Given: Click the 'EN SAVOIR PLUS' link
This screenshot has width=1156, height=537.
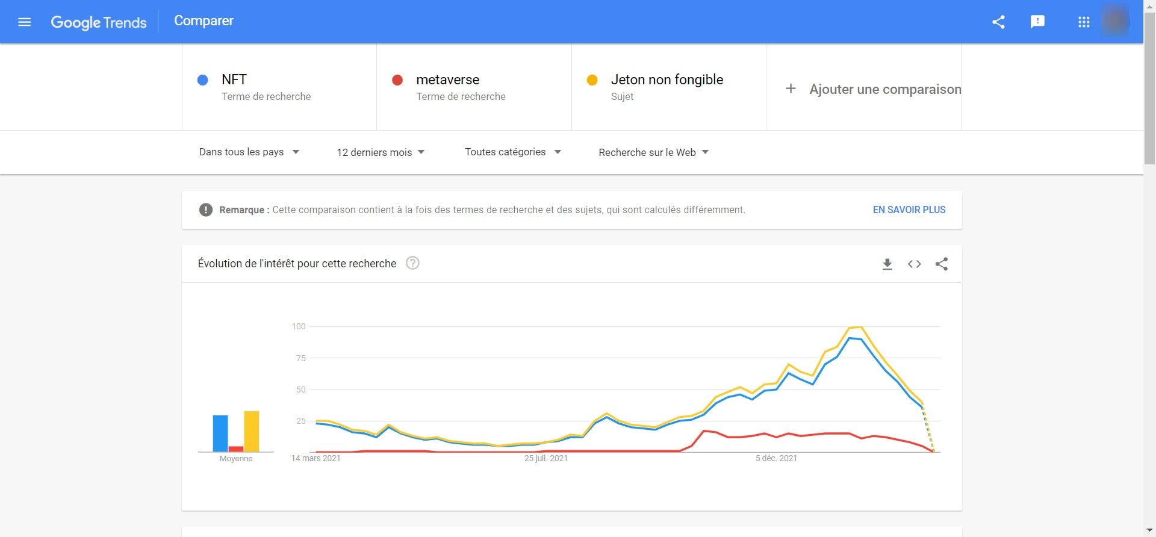Looking at the screenshot, I should coord(909,210).
